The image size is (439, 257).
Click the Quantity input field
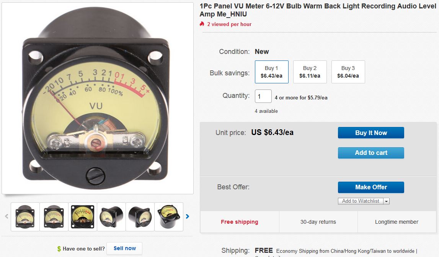pos(263,96)
